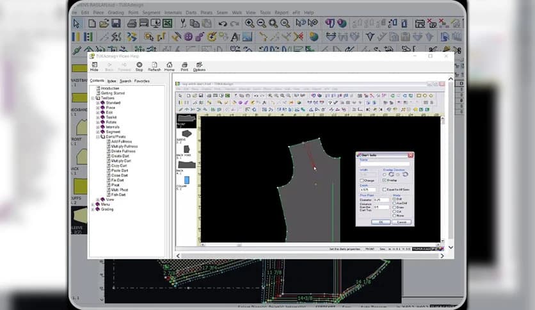Expand the Grading tree node
Viewport: 535px width, 310px height.
pyautogui.click(x=93, y=209)
